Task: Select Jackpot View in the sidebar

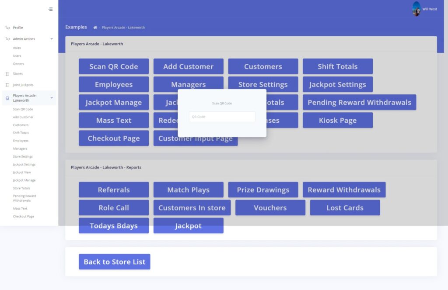Action: (x=21, y=172)
